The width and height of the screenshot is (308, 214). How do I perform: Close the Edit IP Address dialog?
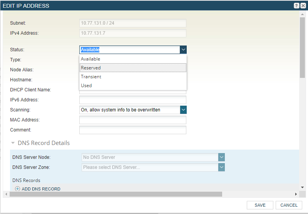303,6
